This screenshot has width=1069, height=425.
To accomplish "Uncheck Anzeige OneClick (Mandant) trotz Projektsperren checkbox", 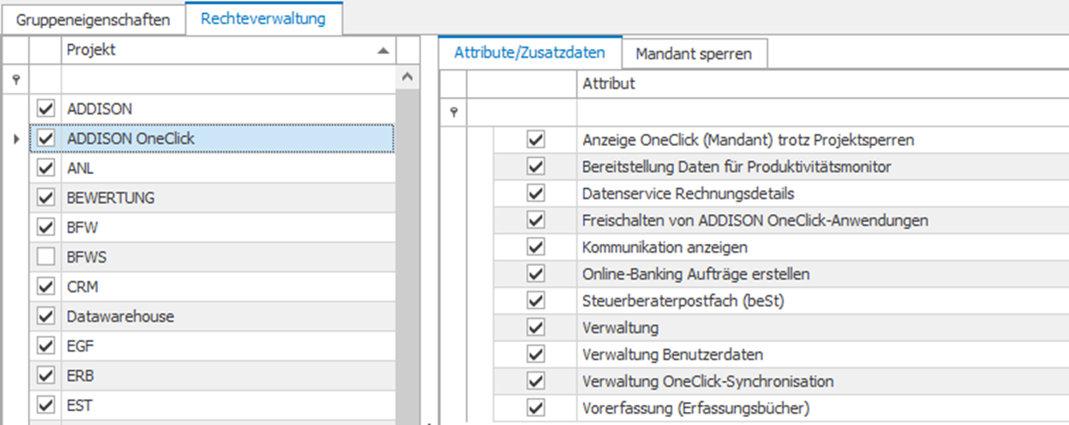I will coord(536,140).
